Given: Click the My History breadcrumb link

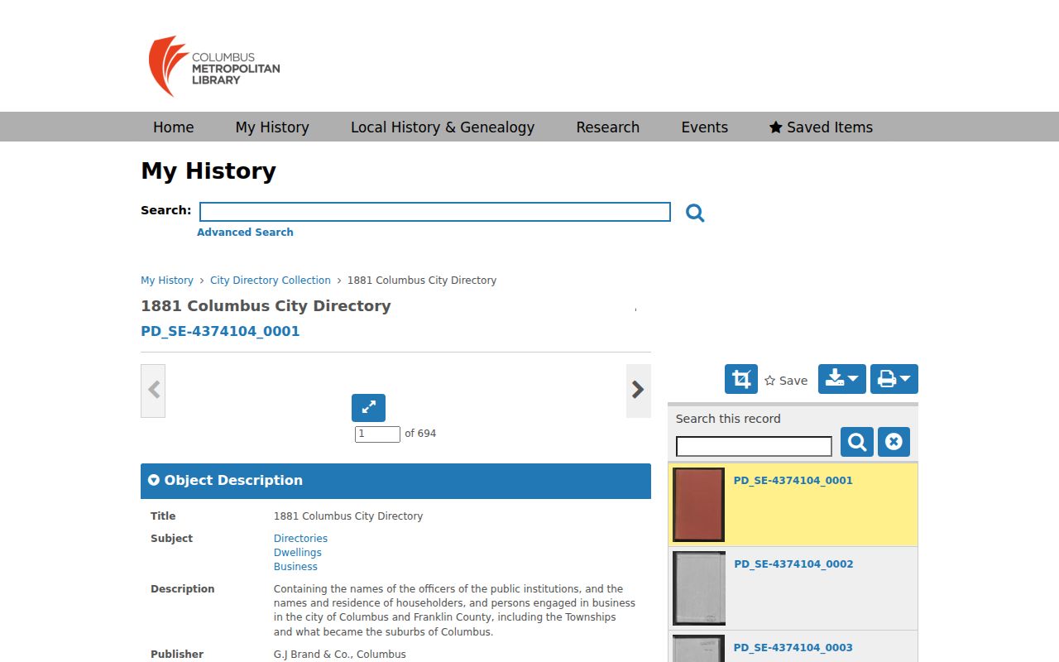Looking at the screenshot, I should pos(167,281).
